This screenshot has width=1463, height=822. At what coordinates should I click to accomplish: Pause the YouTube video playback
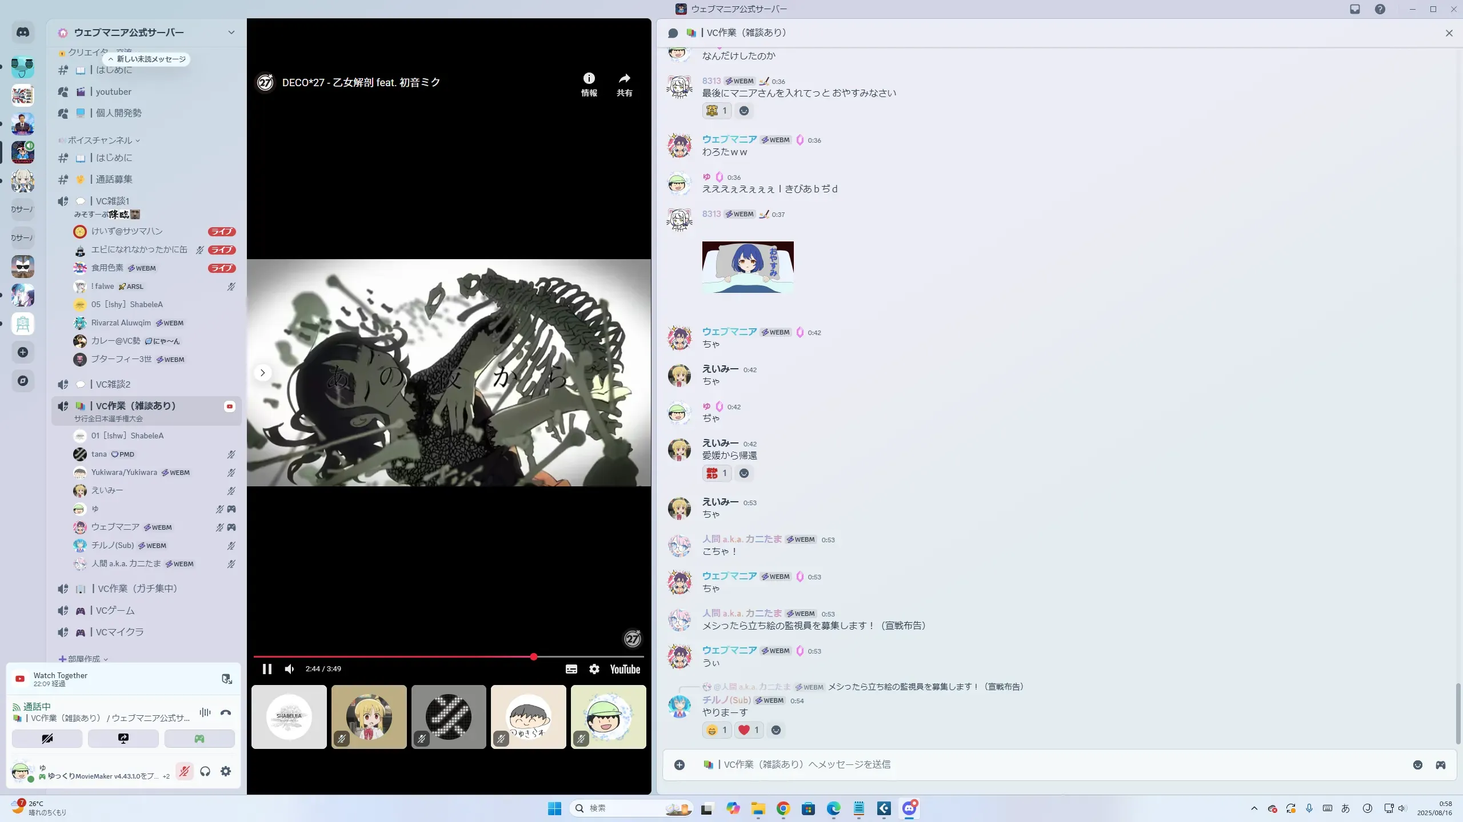pos(267,669)
